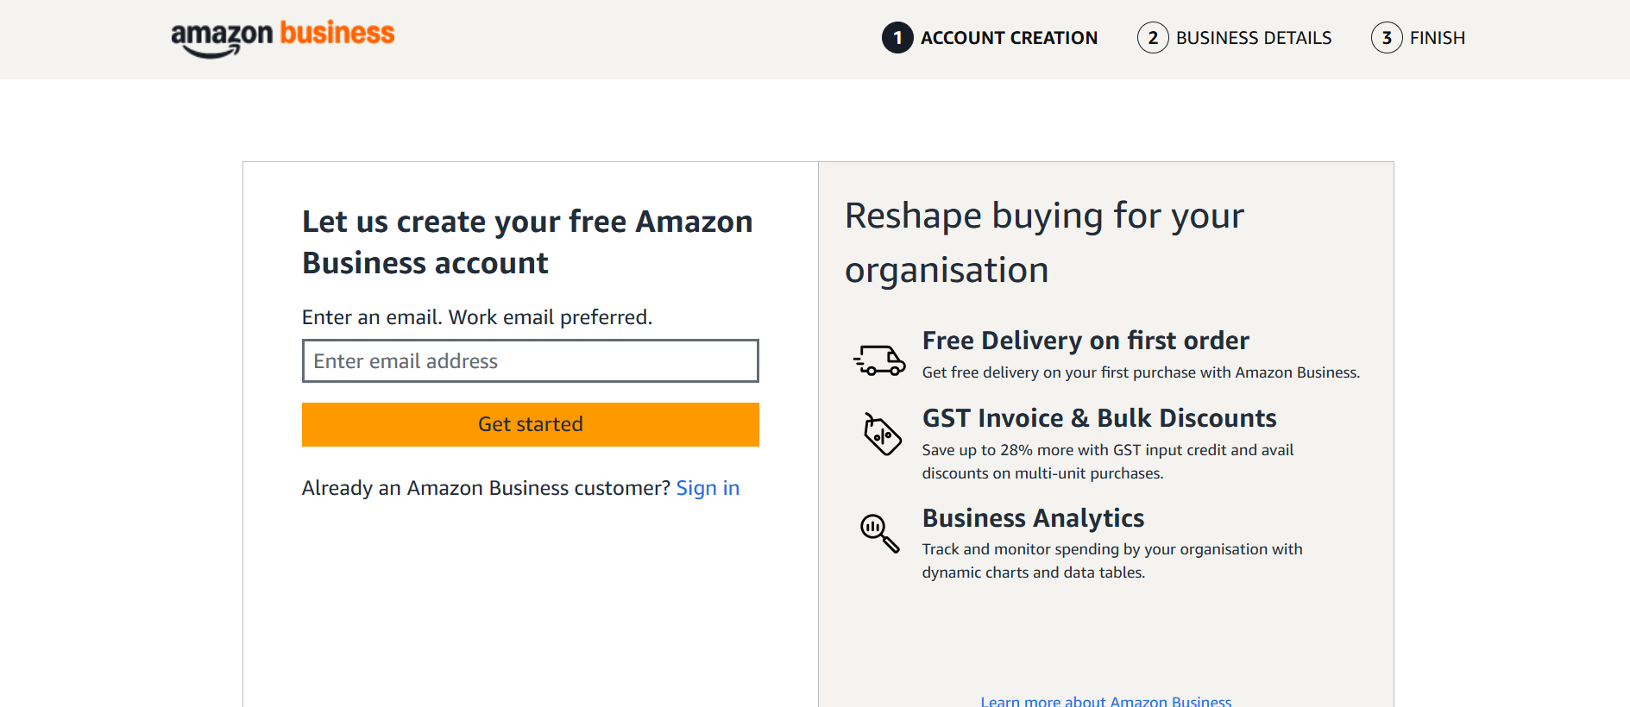The image size is (1630, 707).
Task: Switch to the Finish step
Action: 1437,38
